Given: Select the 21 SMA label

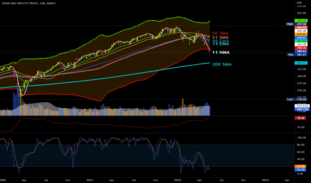Looking at the screenshot, I should [220, 37].
